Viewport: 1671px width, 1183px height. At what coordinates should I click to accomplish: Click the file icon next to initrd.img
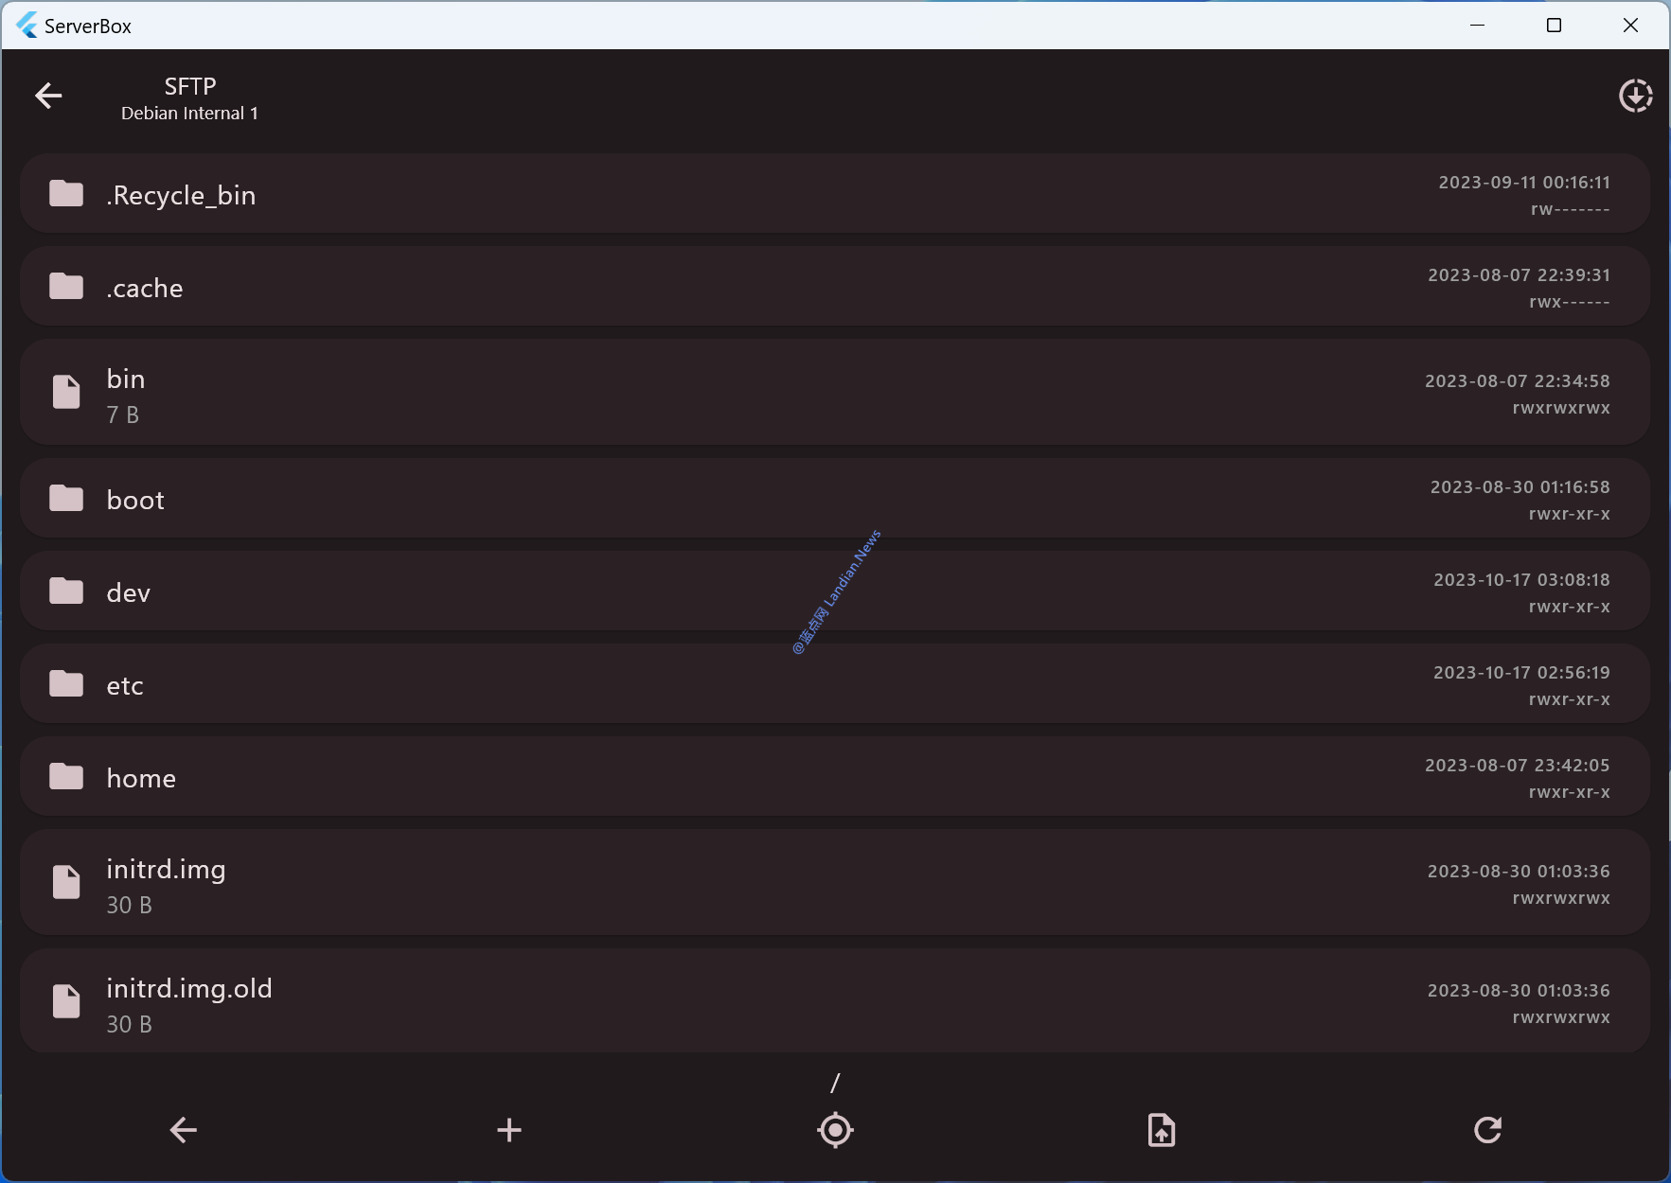[66, 882]
